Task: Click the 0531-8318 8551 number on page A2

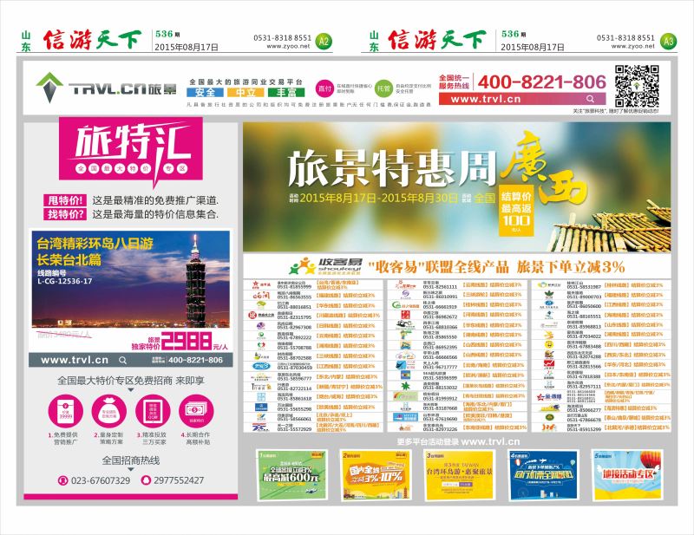Action: pos(283,38)
